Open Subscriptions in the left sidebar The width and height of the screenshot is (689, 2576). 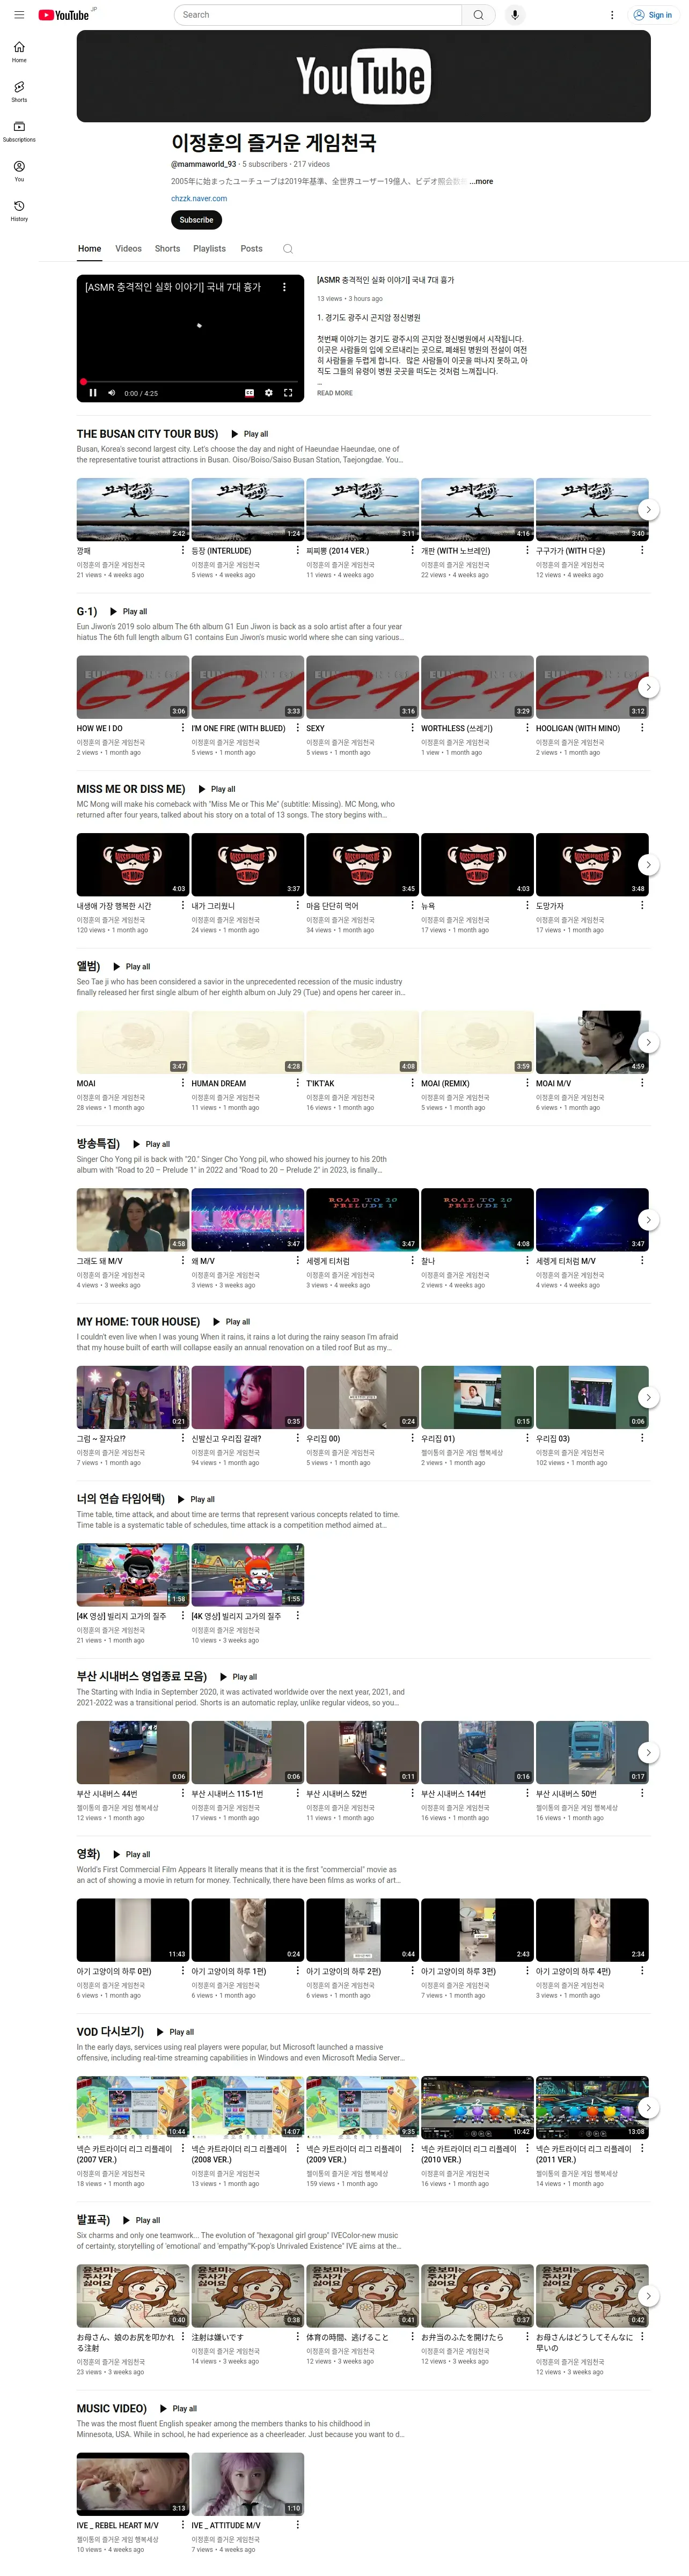tap(19, 131)
